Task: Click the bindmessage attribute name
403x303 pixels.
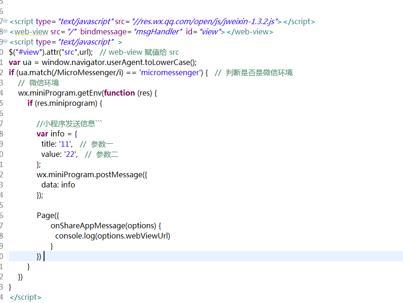Action: click(x=103, y=32)
